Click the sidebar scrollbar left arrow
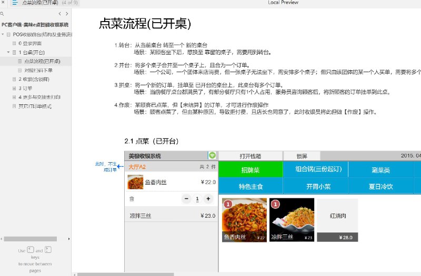The width and height of the screenshot is (421, 276). pyautogui.click(x=2, y=239)
